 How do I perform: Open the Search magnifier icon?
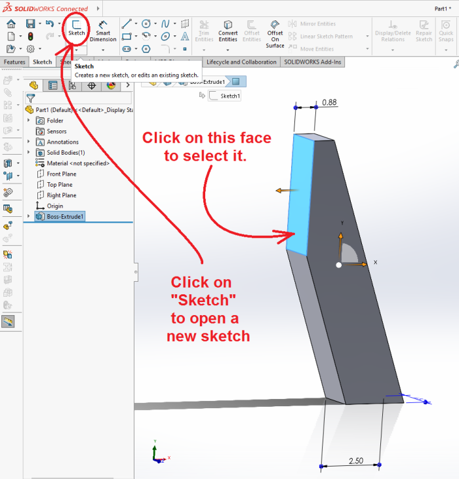point(456,64)
